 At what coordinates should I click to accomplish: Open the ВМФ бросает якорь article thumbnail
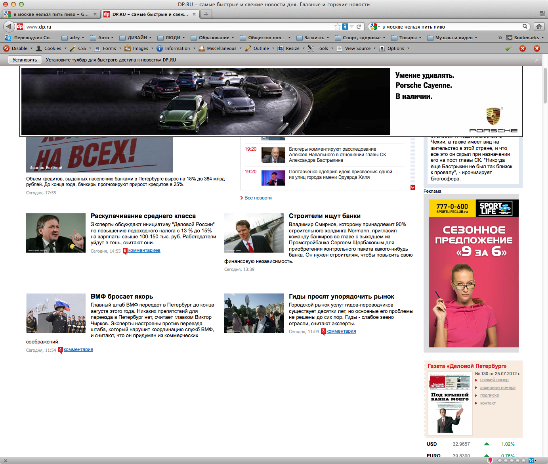56,313
